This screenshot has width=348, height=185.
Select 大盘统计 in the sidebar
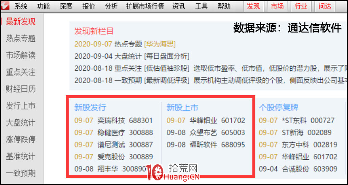21,123
